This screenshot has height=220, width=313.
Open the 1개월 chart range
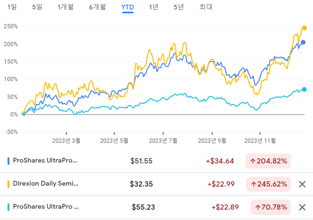(65, 7)
